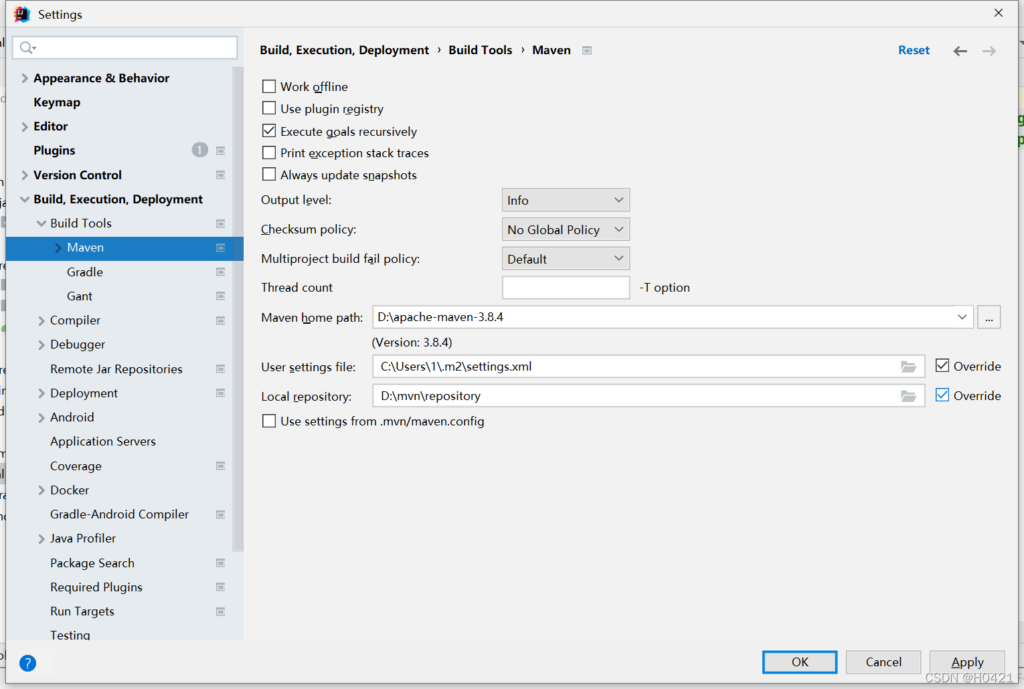The width and height of the screenshot is (1024, 689).
Task: Click the project icon next to Remote Jar Repositories
Action: tap(220, 369)
